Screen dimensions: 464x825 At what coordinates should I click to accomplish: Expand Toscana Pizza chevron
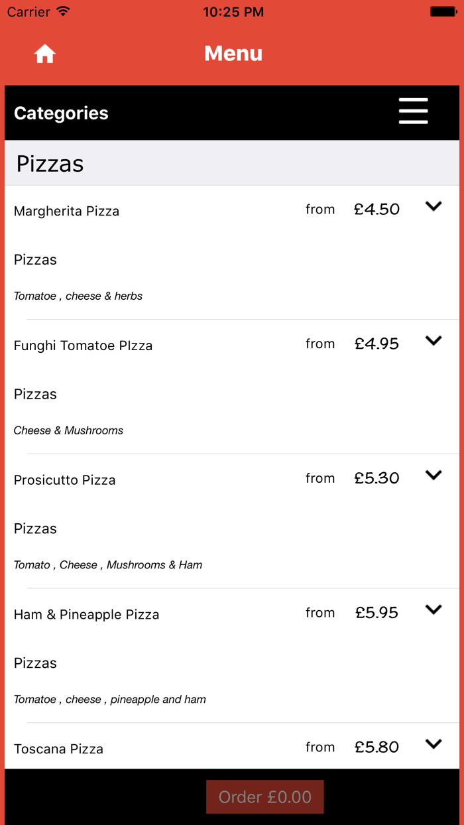434,744
